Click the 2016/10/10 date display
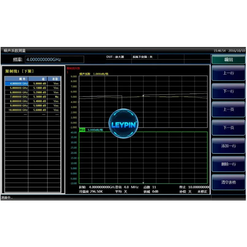 [237, 51]
